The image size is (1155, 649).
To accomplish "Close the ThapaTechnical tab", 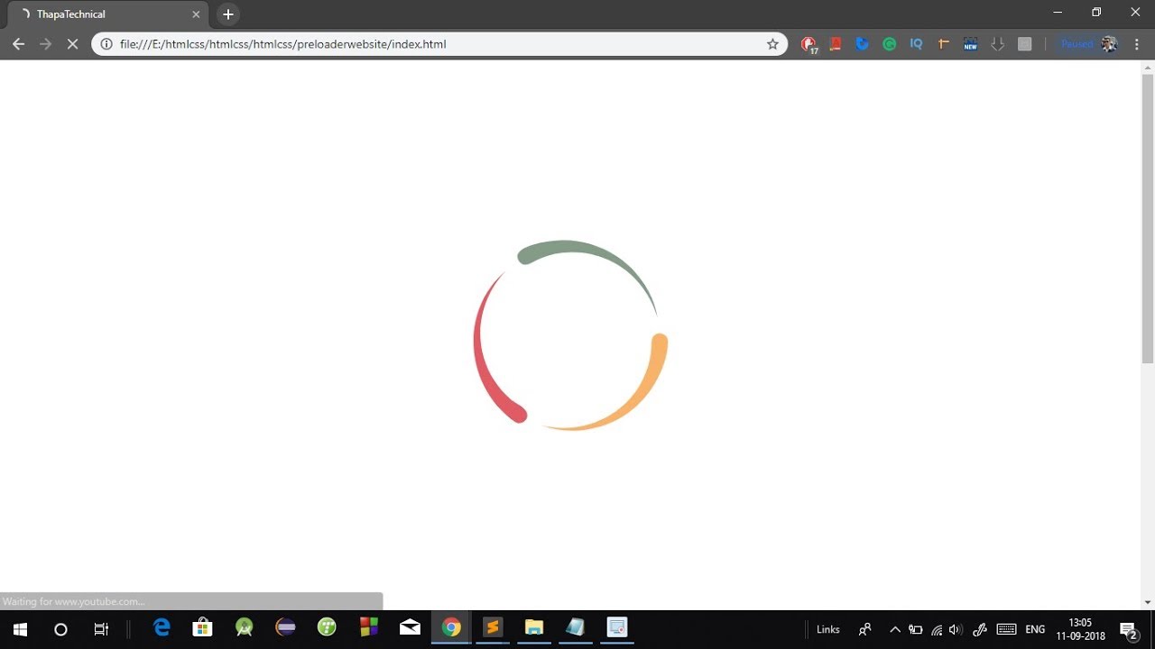I will point(196,14).
